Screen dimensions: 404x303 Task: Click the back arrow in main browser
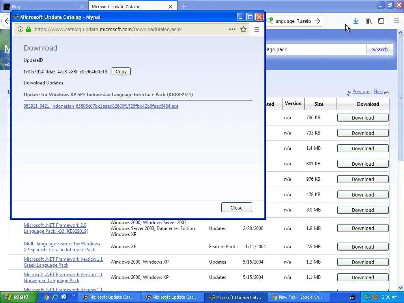click(7, 21)
